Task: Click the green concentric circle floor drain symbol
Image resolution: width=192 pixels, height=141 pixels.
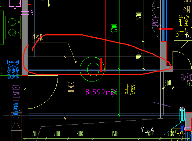Action: coord(92,69)
